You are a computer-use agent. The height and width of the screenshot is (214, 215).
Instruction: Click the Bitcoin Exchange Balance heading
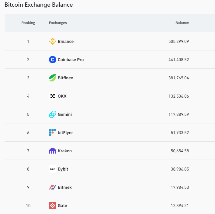coord(39,5)
